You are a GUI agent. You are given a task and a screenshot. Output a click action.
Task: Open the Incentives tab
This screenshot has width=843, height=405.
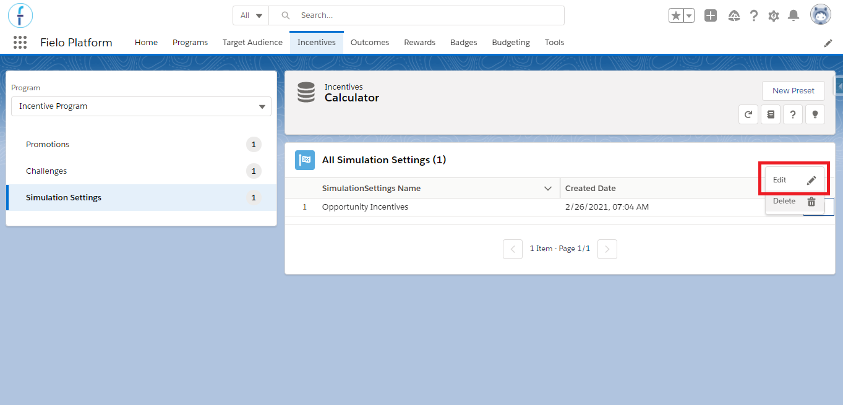pyautogui.click(x=316, y=43)
